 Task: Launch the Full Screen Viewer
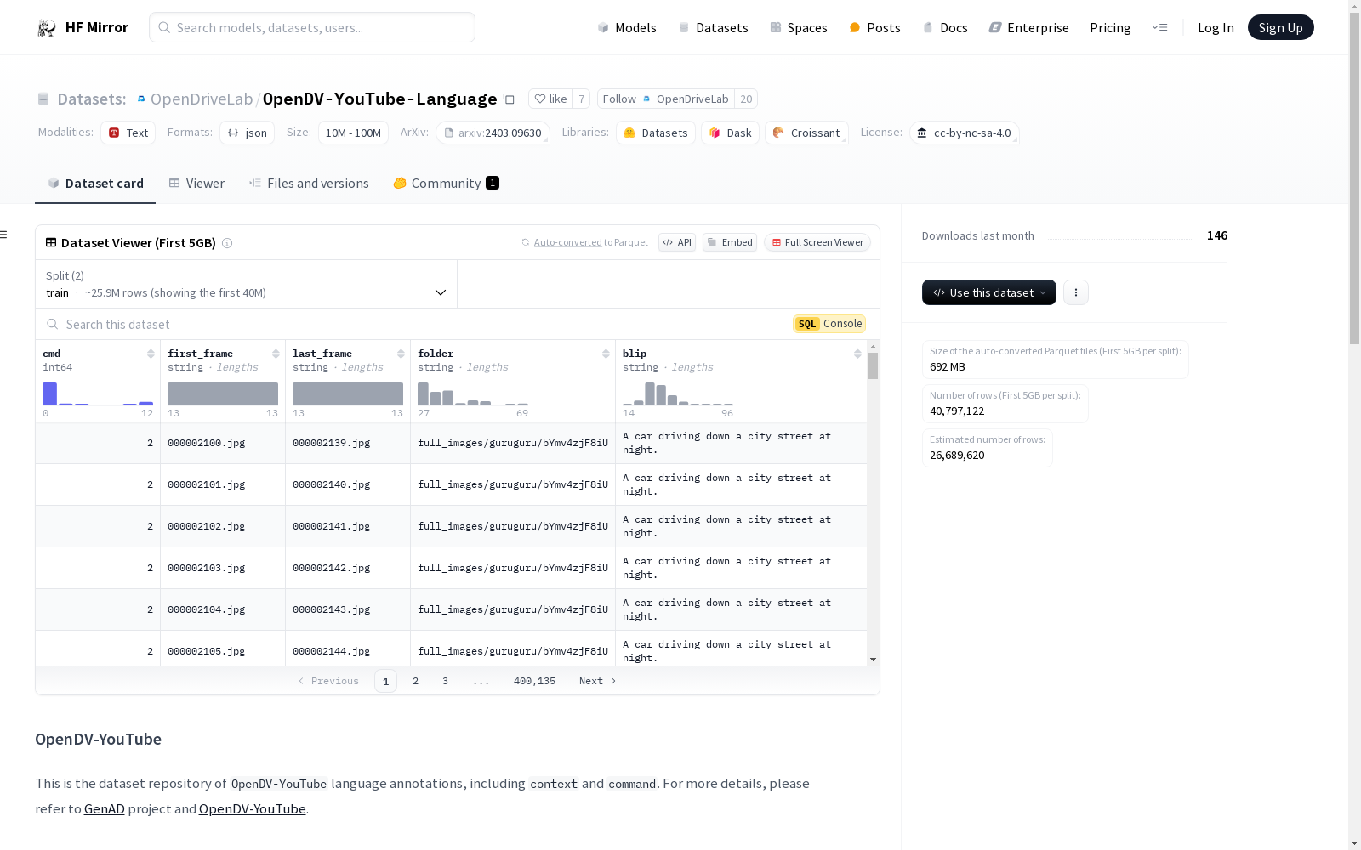tap(817, 242)
